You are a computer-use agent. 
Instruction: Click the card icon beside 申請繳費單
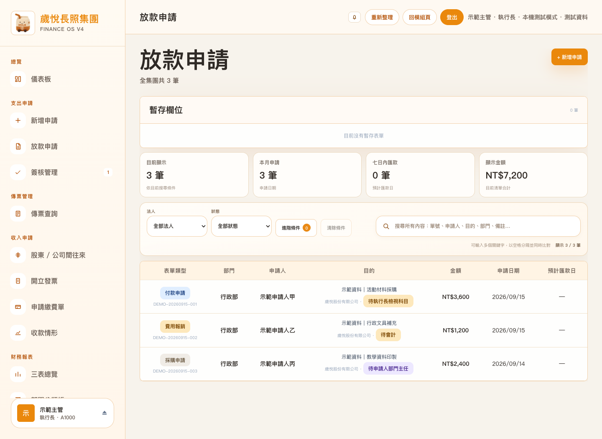18,307
